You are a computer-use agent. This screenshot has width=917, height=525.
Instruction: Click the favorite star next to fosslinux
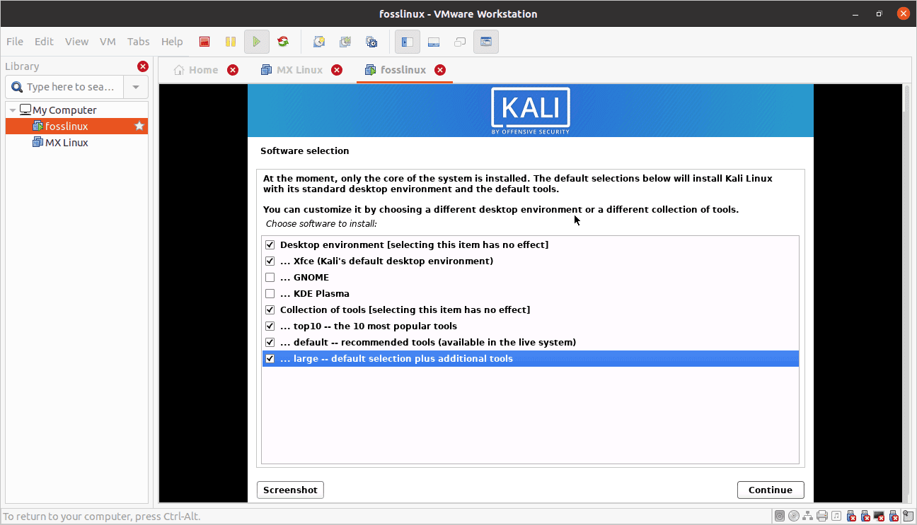point(139,126)
